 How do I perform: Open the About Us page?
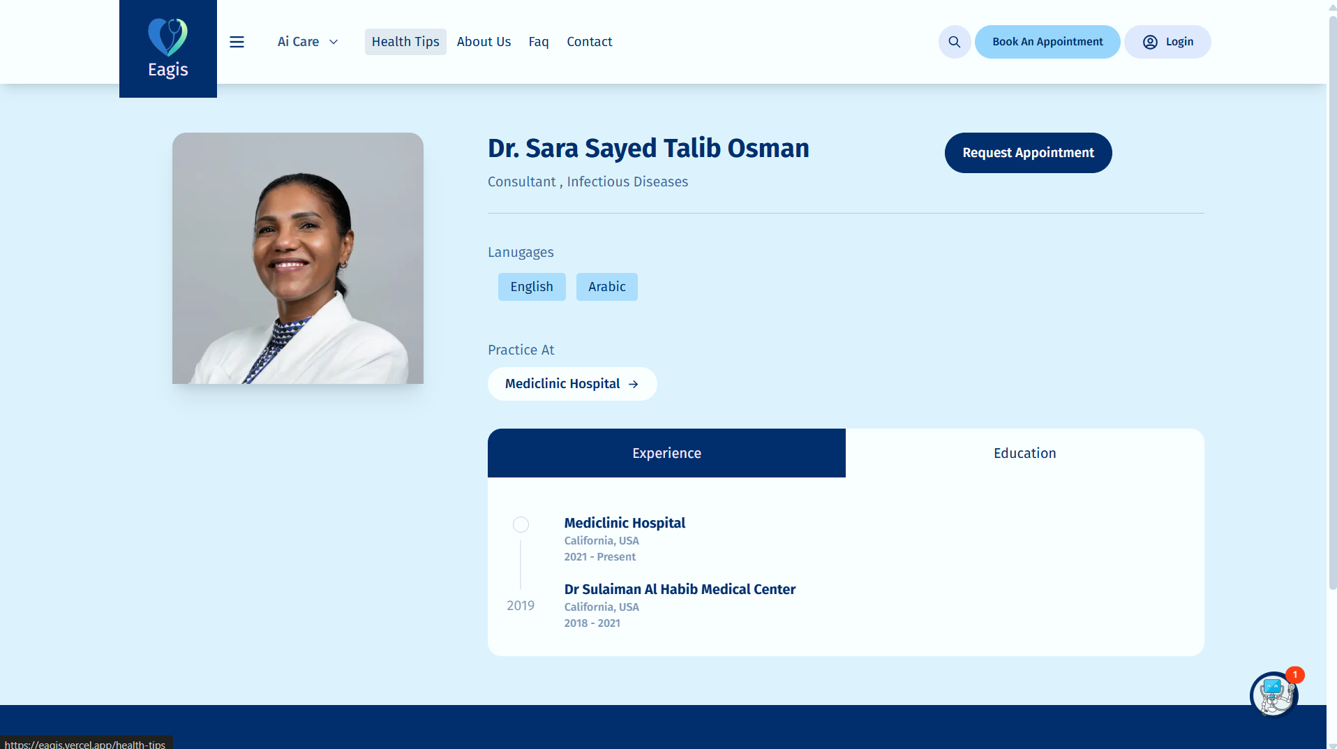(484, 42)
